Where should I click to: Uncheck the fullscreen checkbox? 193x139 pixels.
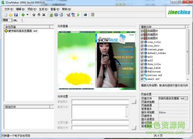(142, 72)
